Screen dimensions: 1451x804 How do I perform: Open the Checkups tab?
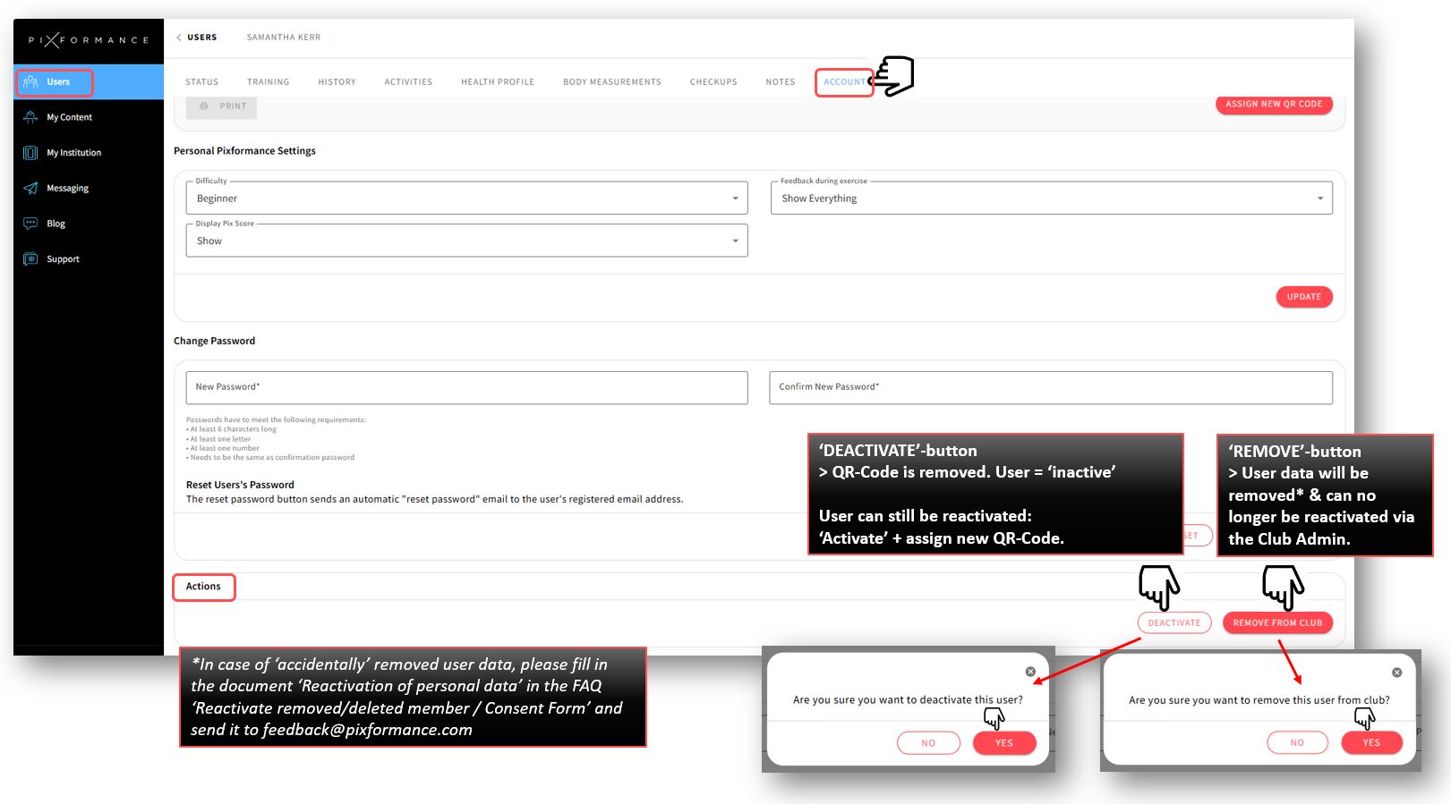click(x=713, y=82)
